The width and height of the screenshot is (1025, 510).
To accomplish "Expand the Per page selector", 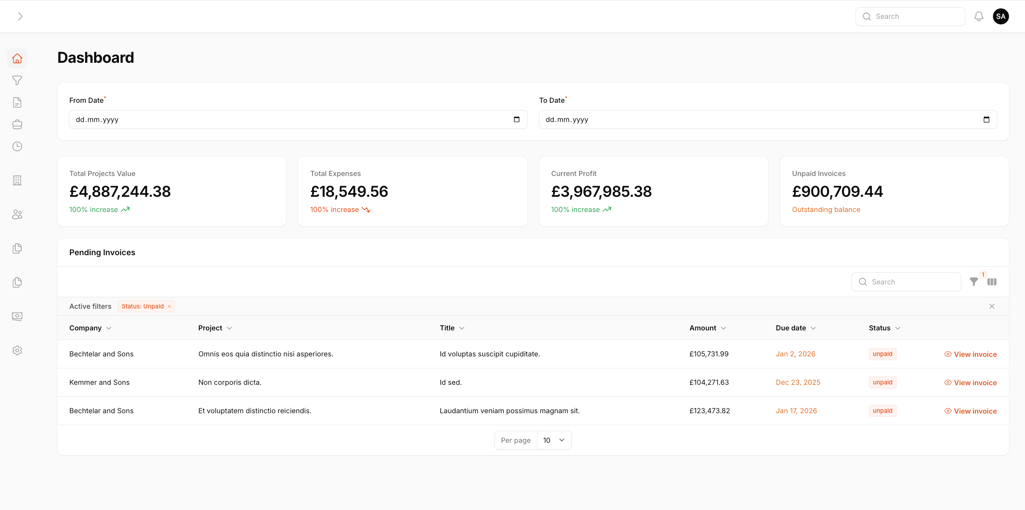I will coord(554,440).
